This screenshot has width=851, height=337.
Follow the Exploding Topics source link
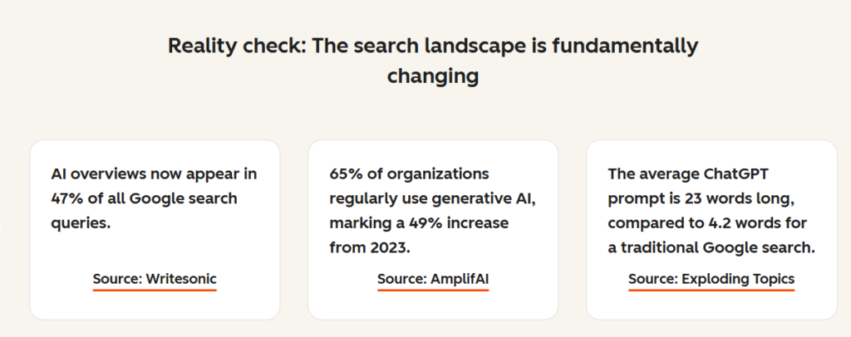coord(711,279)
